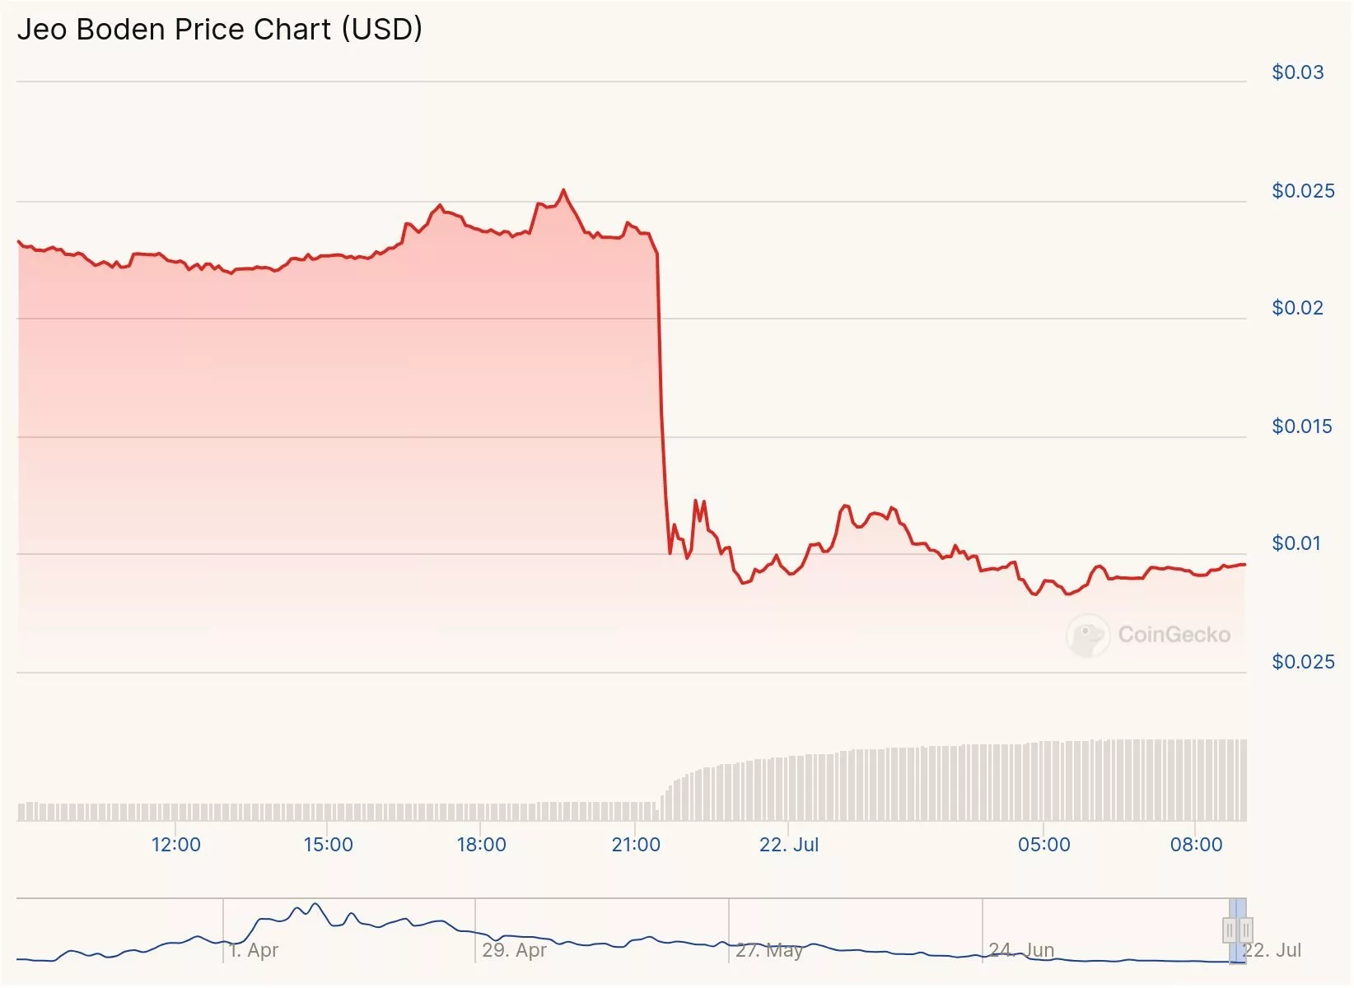
Task: Select 24. Jun in the navigator timeline
Action: [1021, 950]
